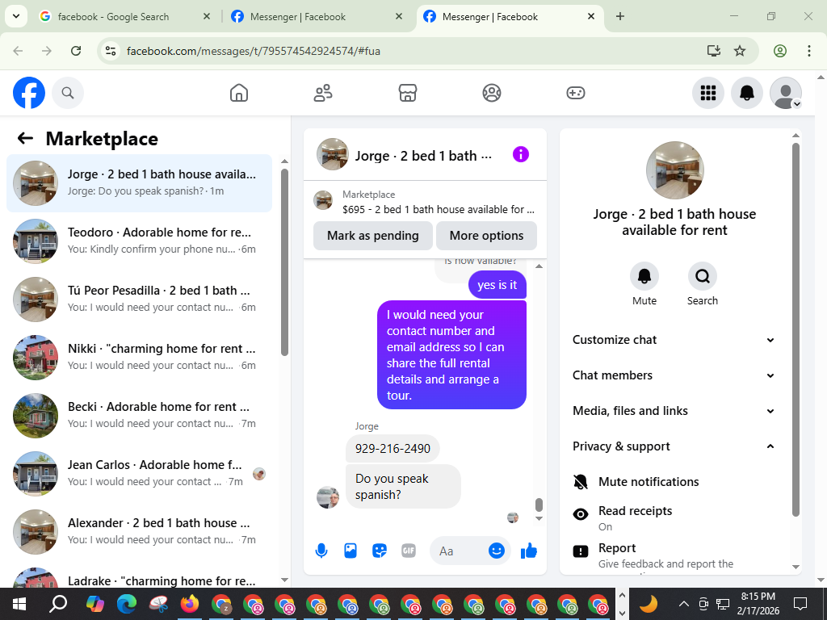827x620 pixels.
Task: Open Facebook search magnifier
Action: pyautogui.click(x=68, y=93)
